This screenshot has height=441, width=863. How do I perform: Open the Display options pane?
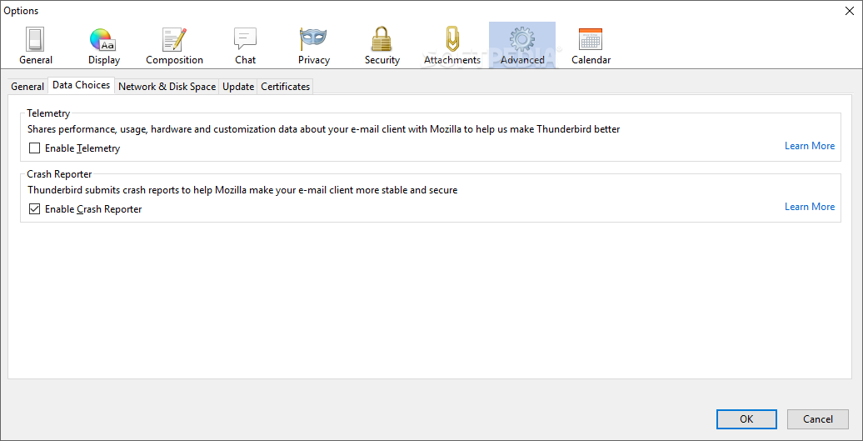(104, 46)
